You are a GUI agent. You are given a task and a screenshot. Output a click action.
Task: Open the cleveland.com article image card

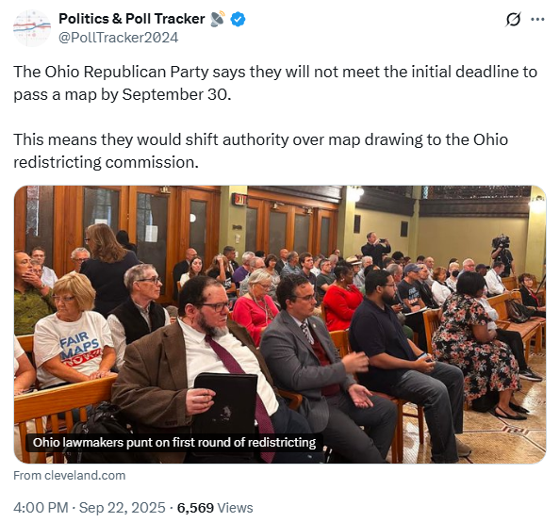[280, 324]
